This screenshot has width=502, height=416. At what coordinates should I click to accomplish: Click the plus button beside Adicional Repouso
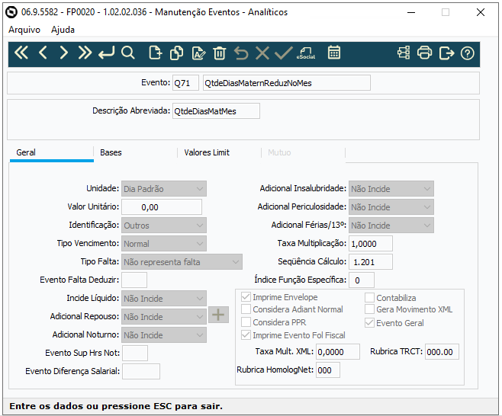218,315
